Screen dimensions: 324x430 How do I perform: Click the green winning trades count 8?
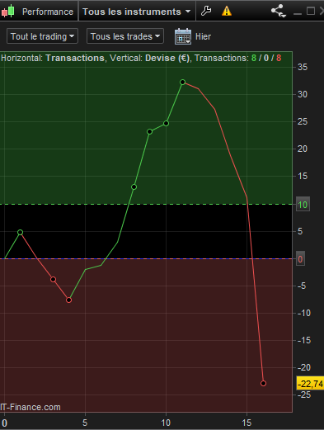(x=253, y=58)
